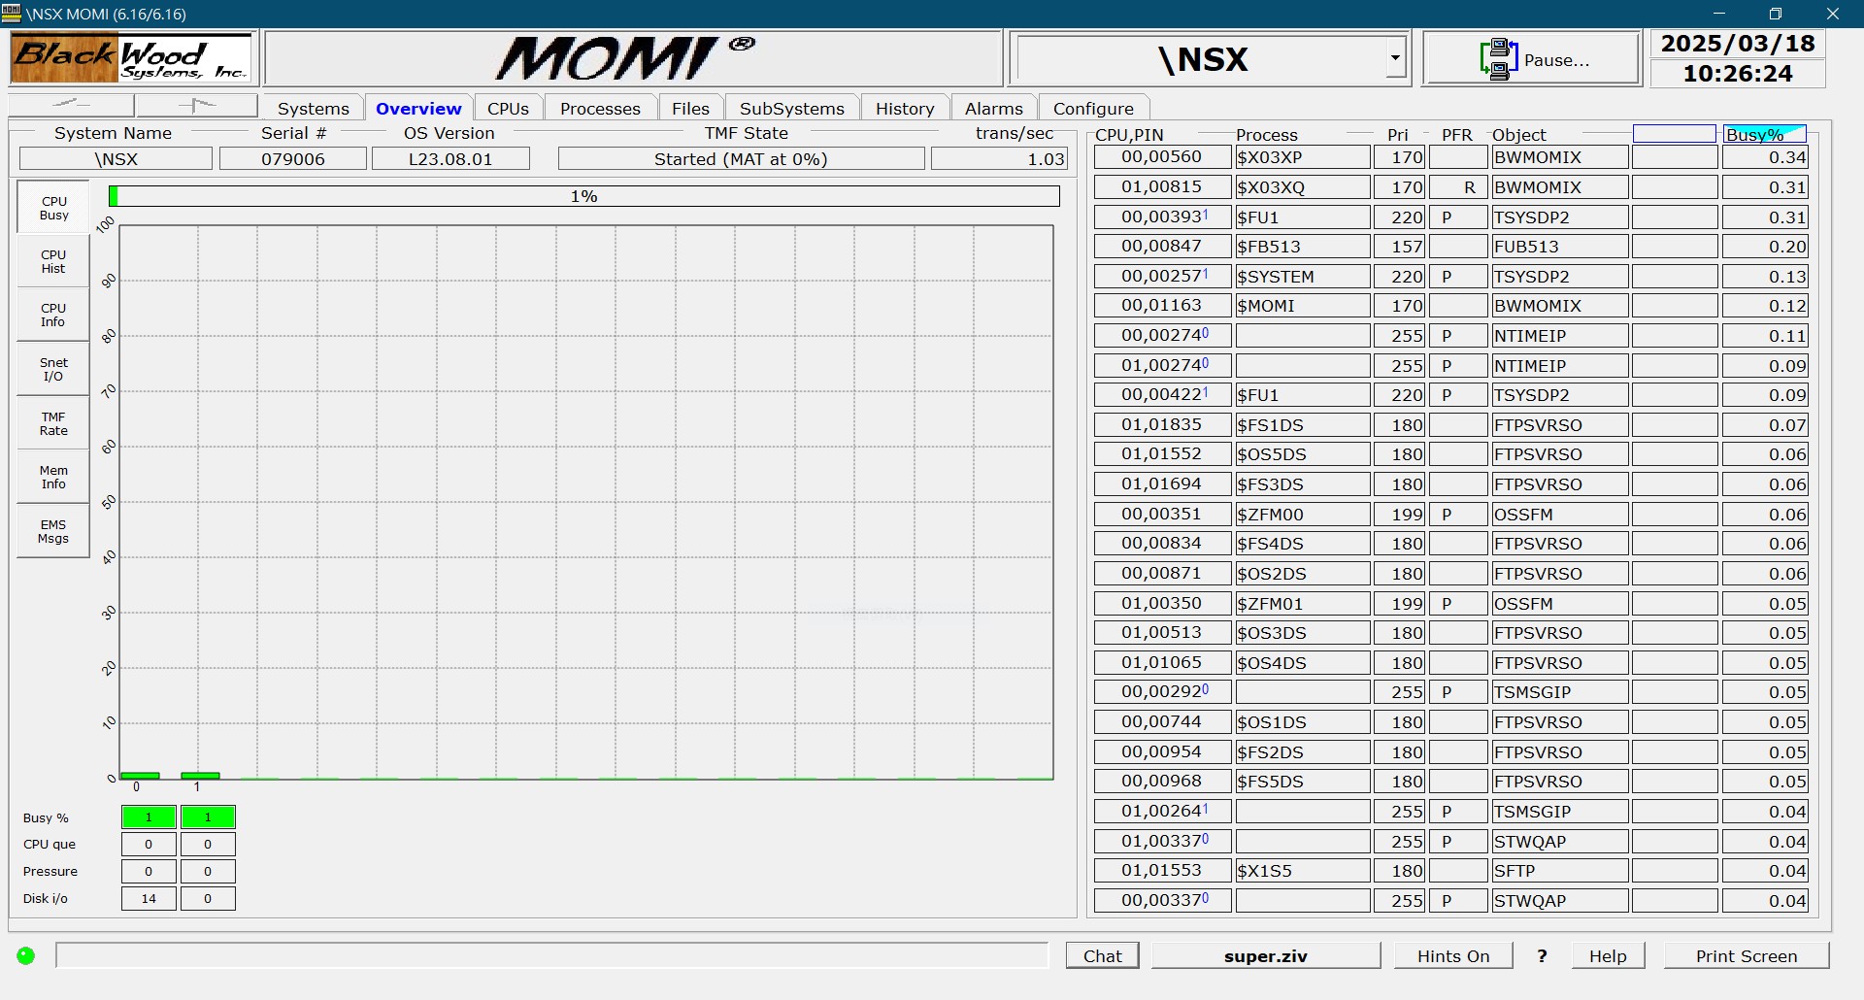Click the green connection status indicator
This screenshot has width=1864, height=1000.
coord(26,956)
